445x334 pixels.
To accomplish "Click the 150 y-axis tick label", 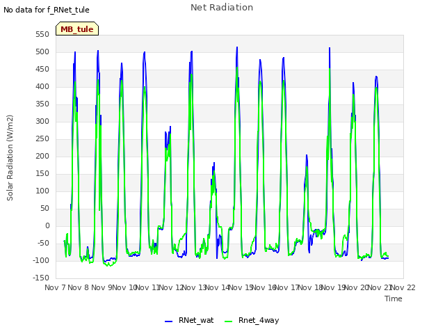I will (x=42, y=173).
